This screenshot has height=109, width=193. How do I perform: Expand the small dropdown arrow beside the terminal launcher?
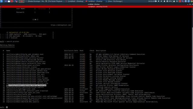[x=14, y=1]
